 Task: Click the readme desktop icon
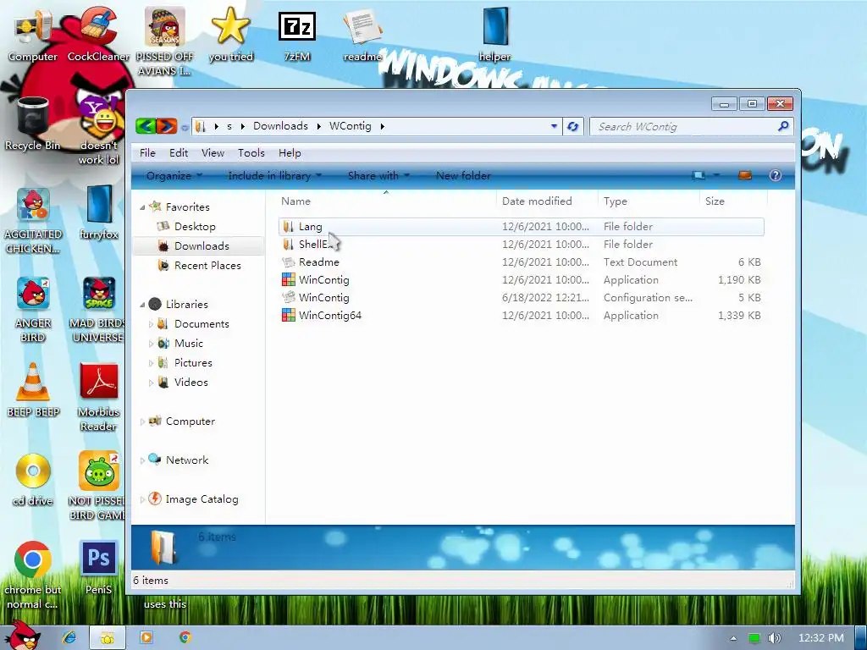pos(362,34)
